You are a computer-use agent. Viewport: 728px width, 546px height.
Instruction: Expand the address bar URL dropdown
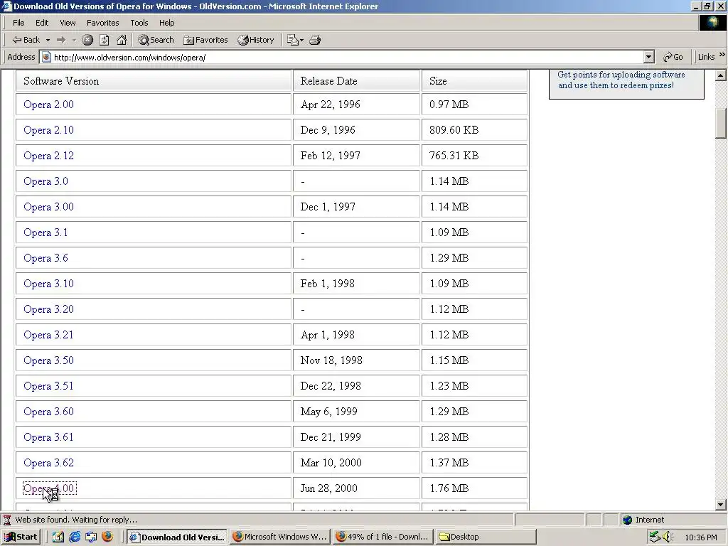649,57
